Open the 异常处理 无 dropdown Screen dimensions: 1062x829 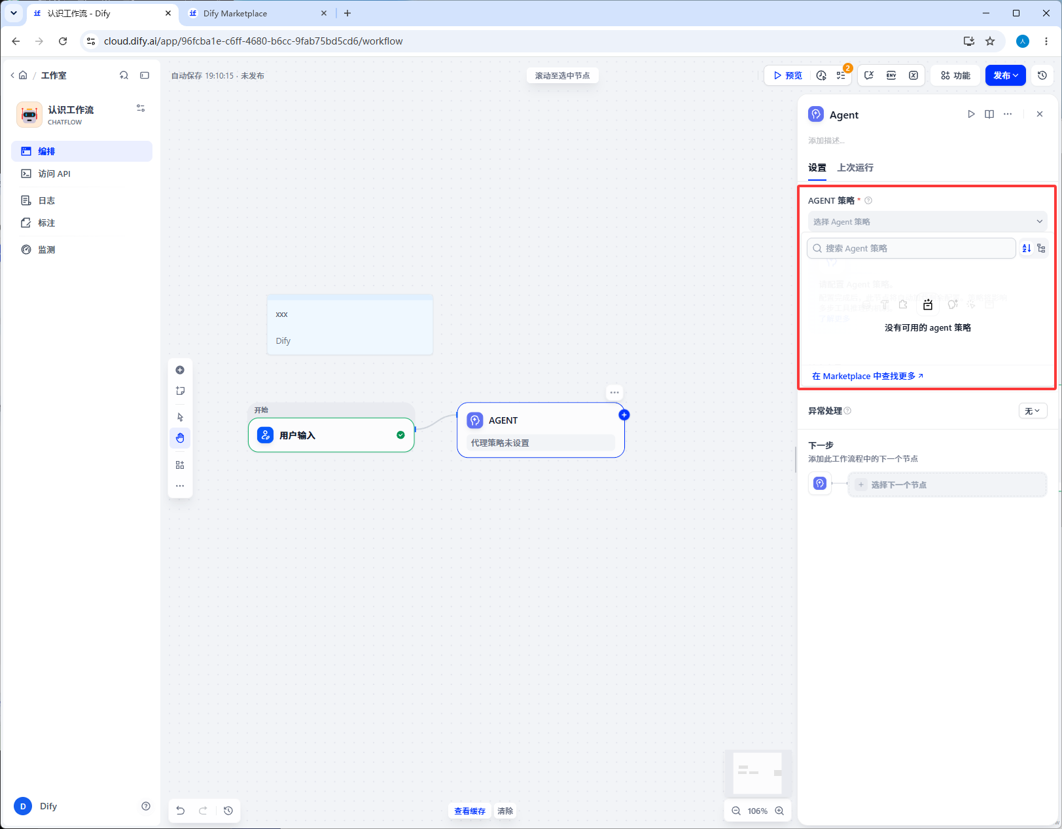point(1033,411)
